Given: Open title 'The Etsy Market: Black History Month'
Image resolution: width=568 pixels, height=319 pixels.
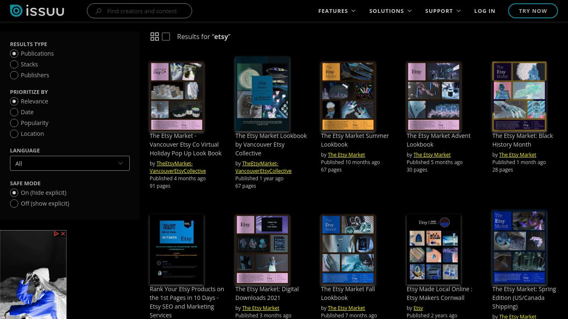Looking at the screenshot, I should pos(523,140).
